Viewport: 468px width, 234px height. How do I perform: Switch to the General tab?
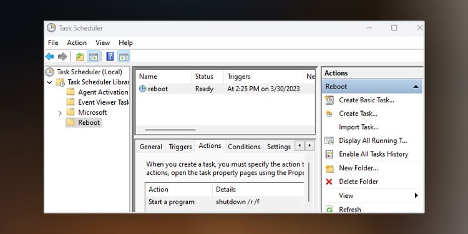(x=151, y=147)
